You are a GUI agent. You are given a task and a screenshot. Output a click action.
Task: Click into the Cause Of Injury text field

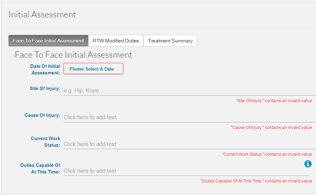pos(190,117)
